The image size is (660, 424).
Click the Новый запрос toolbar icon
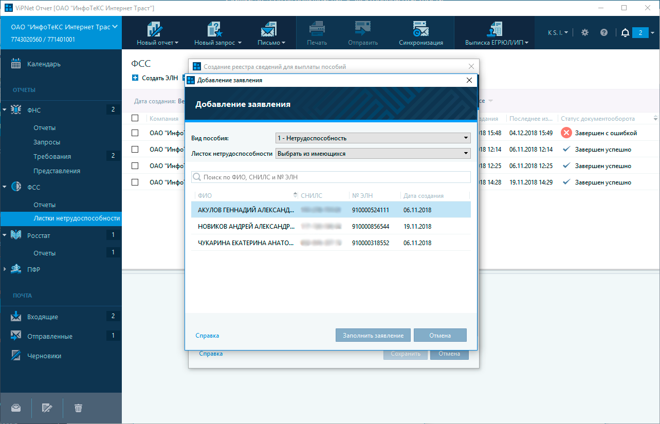[214, 29]
